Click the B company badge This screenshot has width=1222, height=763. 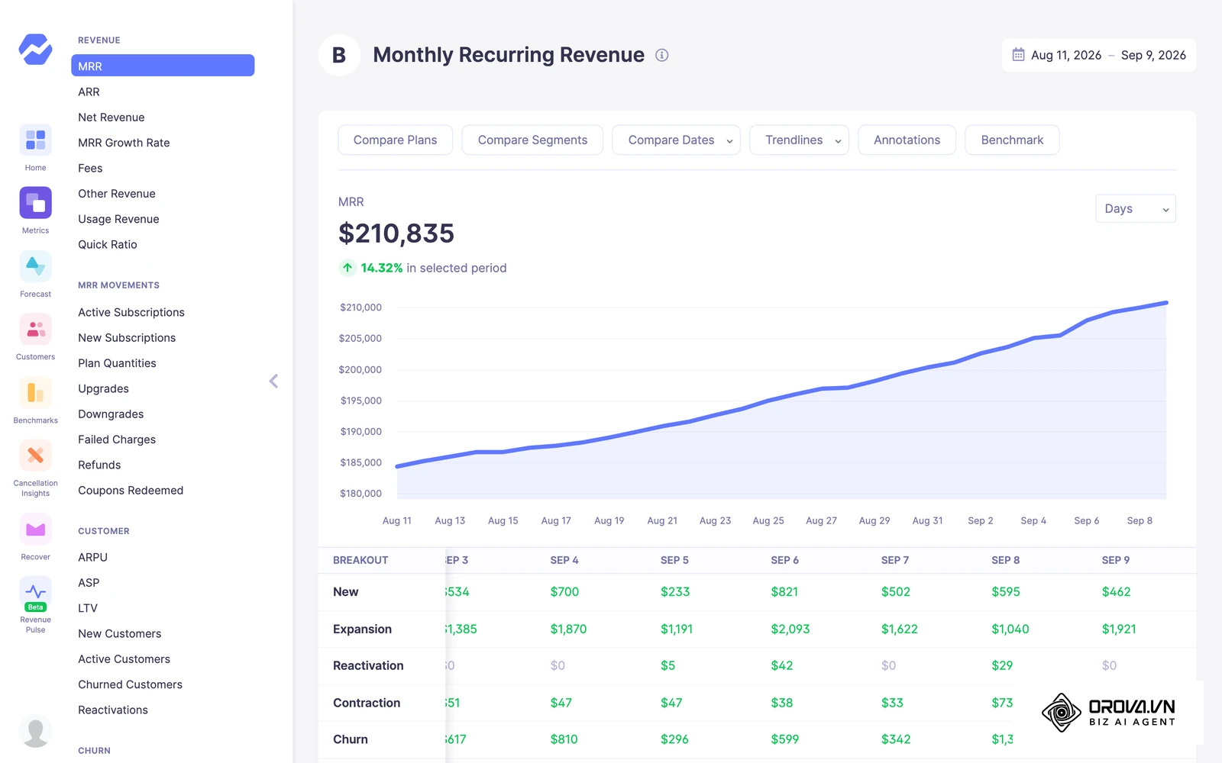click(x=339, y=55)
